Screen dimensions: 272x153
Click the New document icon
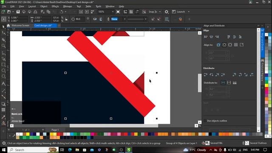(x=3, y=12)
